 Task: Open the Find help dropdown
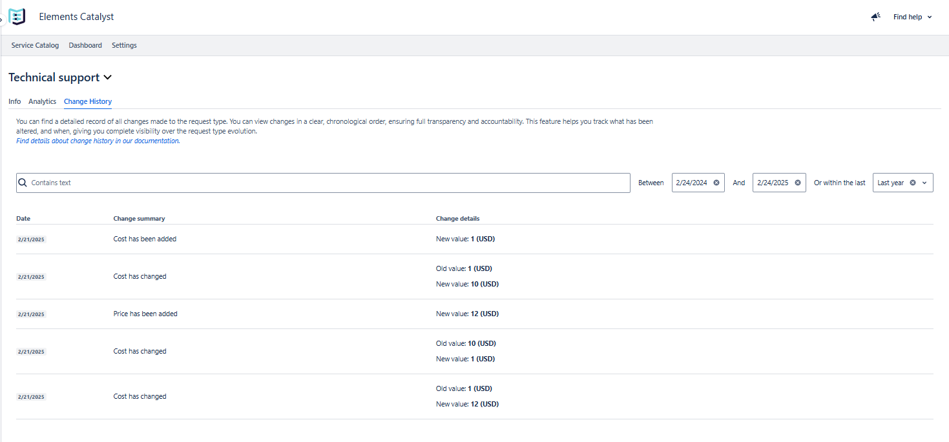[912, 17]
